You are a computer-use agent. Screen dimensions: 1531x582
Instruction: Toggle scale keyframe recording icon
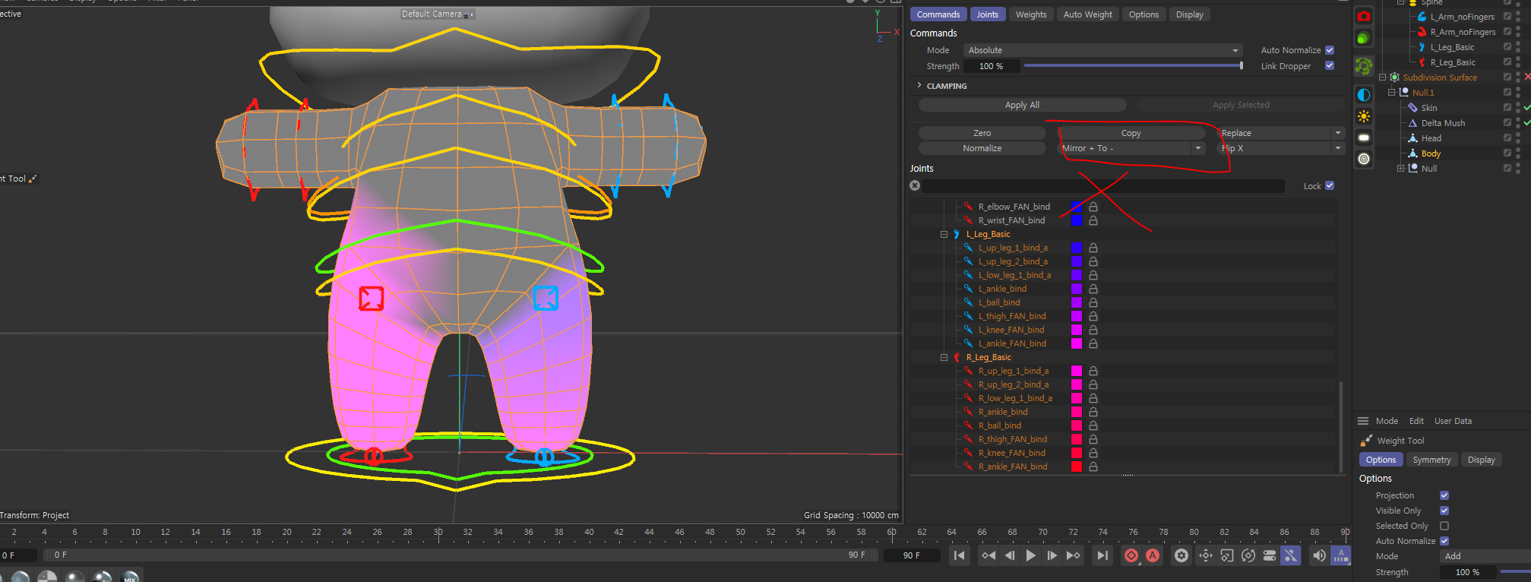pos(1227,555)
